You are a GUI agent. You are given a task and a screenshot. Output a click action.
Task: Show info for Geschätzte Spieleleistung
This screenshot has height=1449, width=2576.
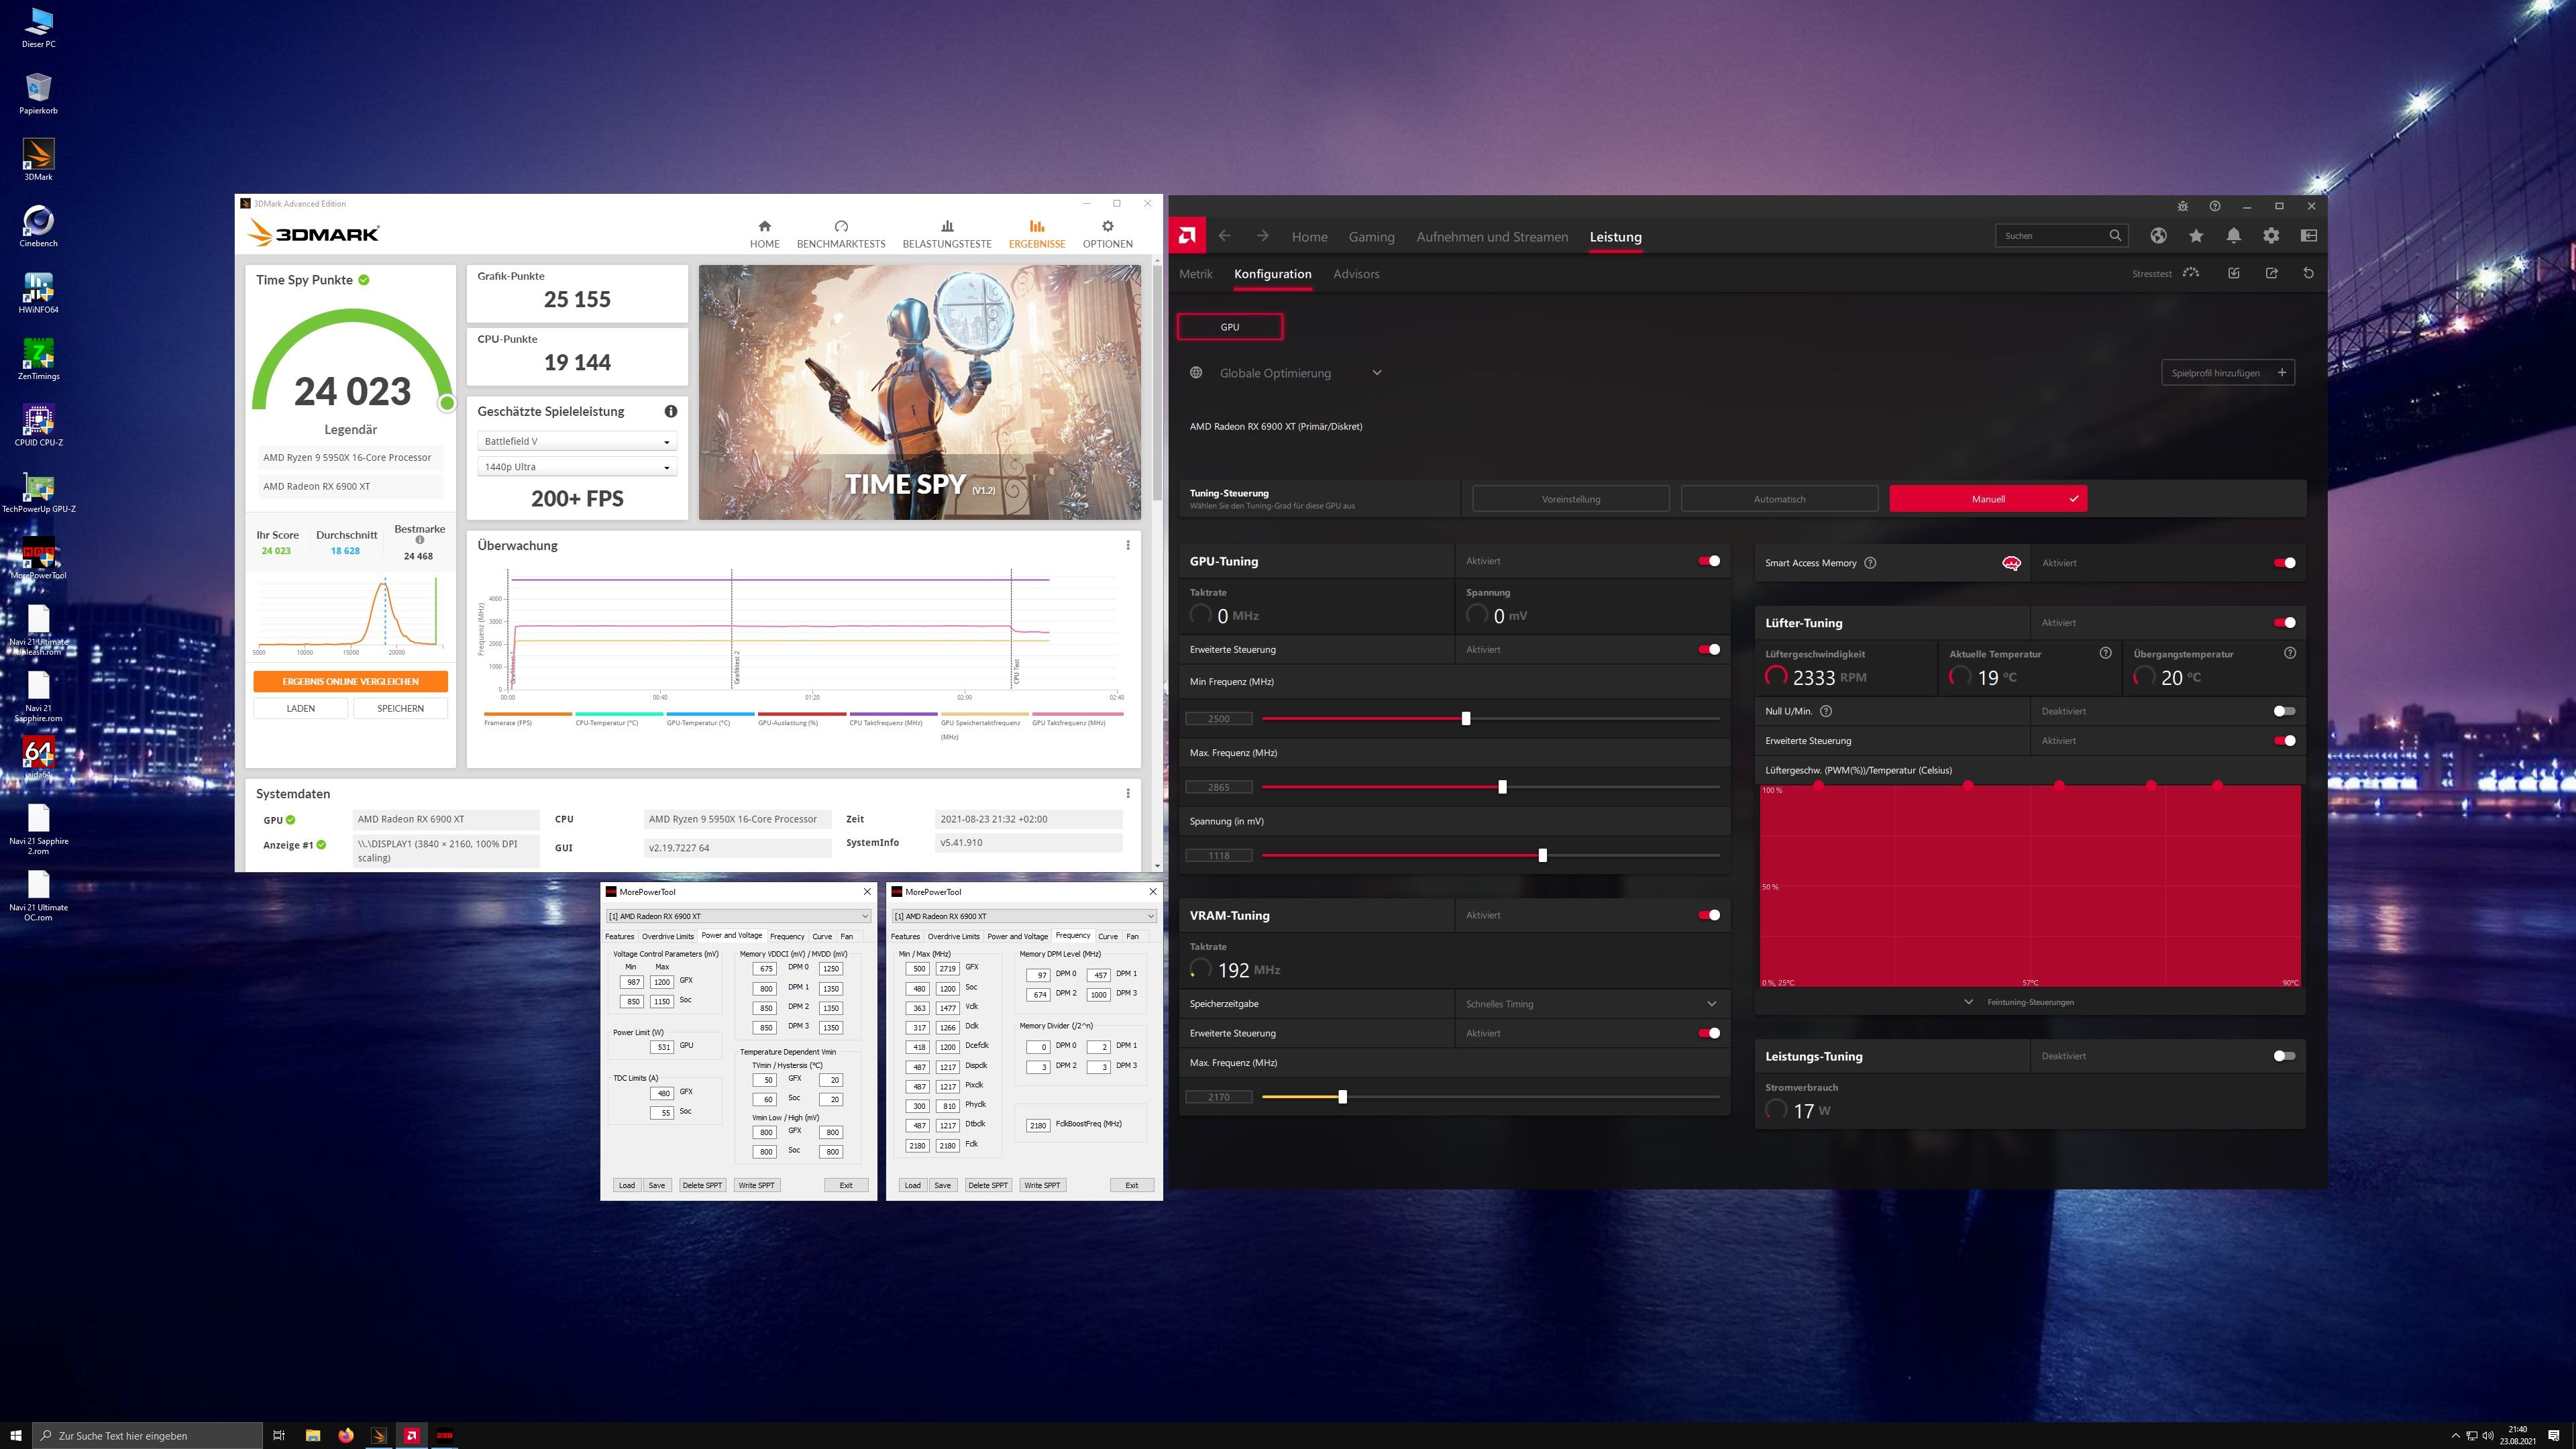(x=671, y=411)
